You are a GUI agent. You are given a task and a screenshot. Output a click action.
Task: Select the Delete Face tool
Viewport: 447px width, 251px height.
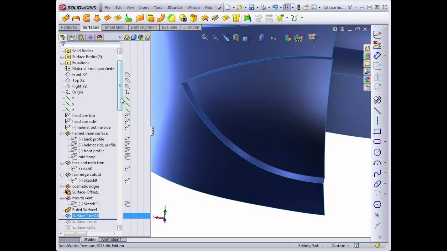183,18
